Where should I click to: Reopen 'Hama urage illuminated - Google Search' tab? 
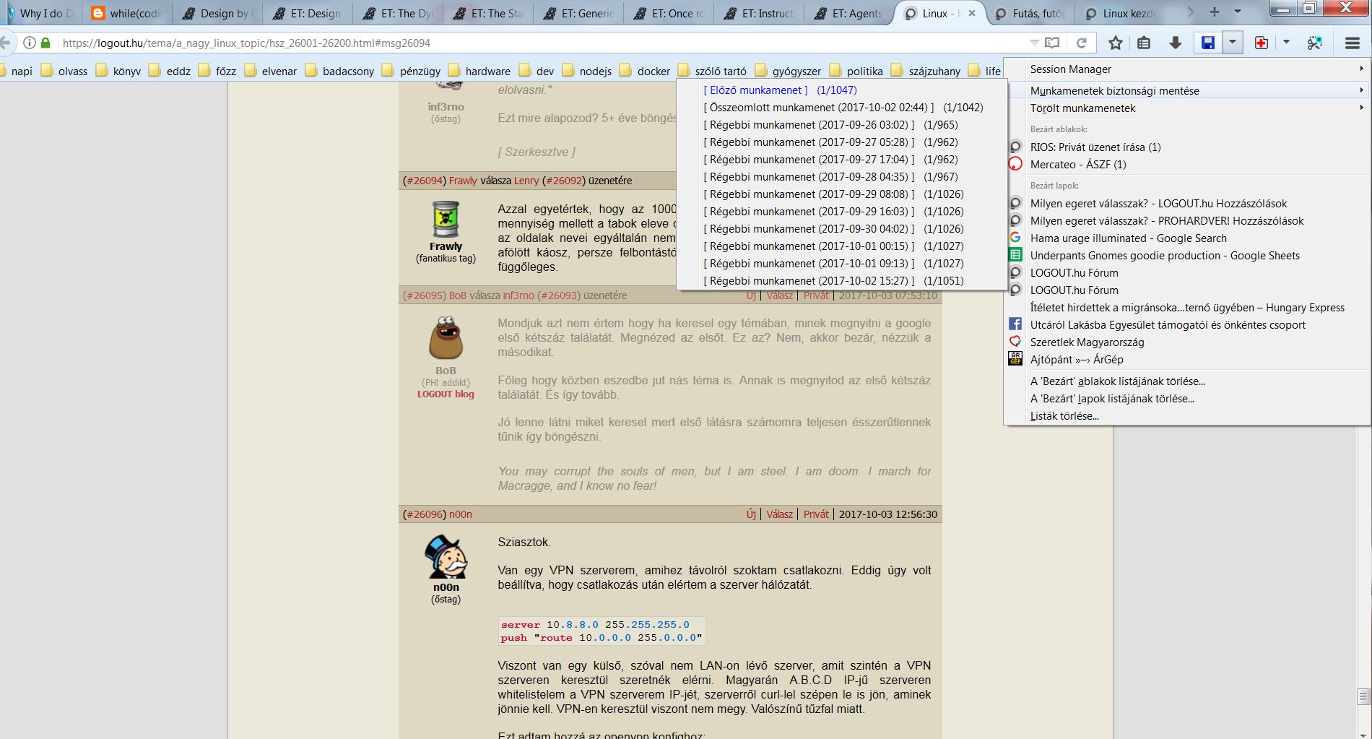click(1187, 238)
